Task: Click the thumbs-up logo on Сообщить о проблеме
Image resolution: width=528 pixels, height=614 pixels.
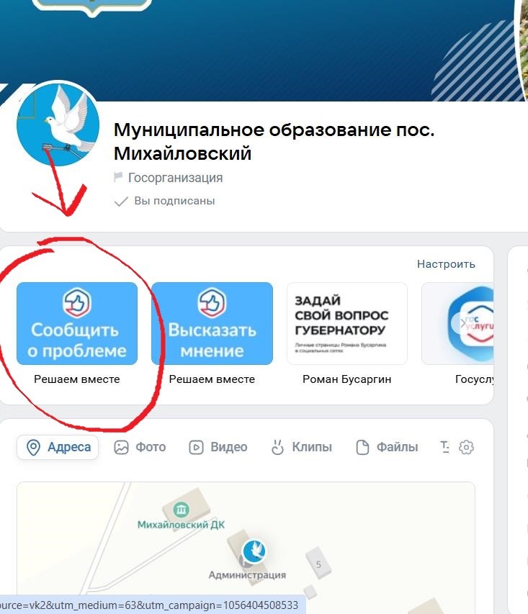Action: click(x=77, y=302)
